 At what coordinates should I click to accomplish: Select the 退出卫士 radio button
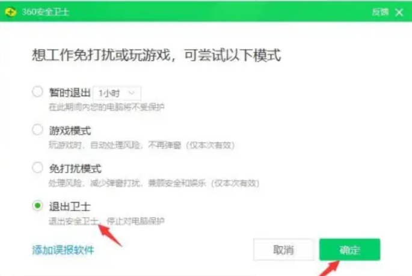(x=37, y=206)
